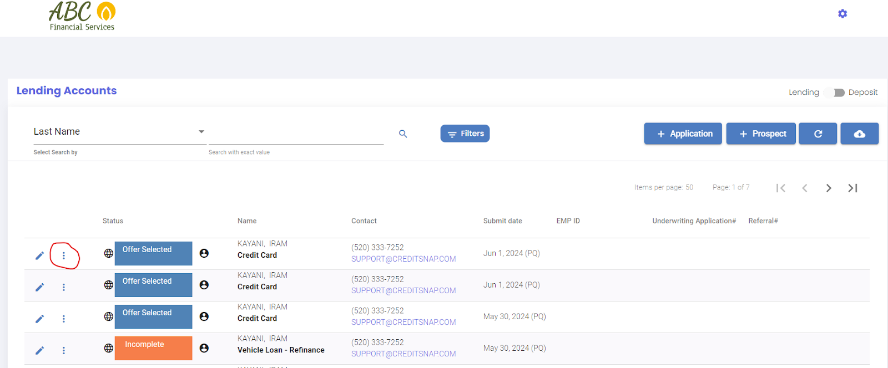The image size is (888, 368).
Task: Click globe icon in first Jun 1 row
Action: tap(109, 253)
